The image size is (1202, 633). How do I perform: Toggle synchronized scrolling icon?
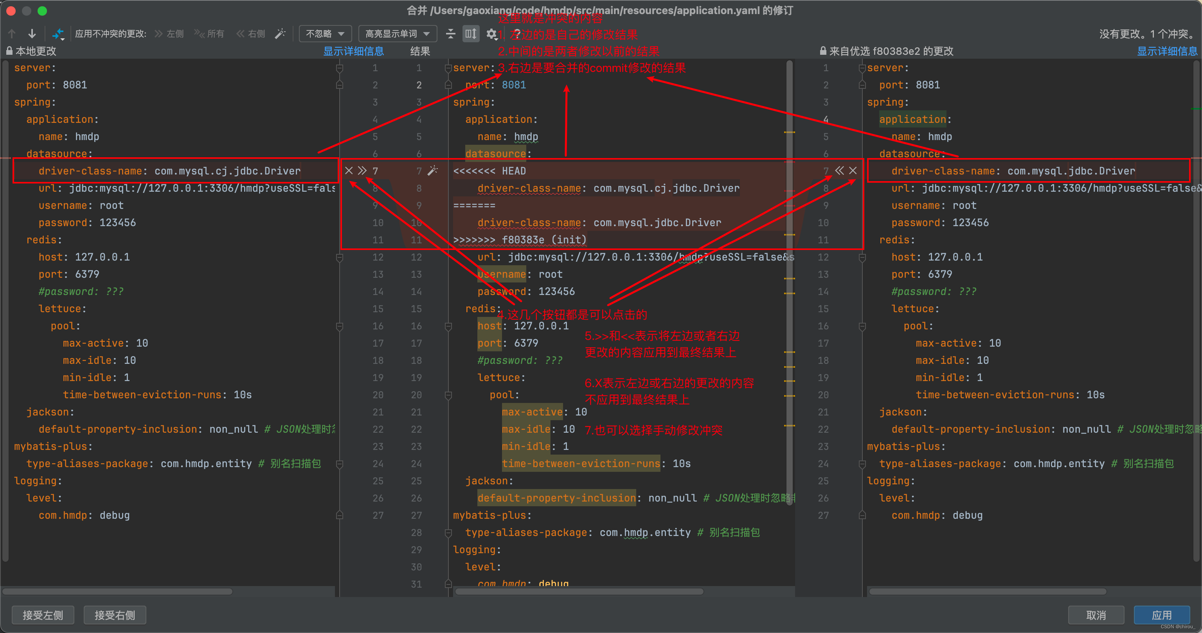(x=471, y=34)
